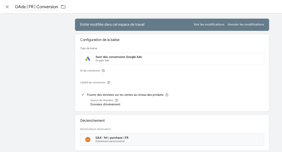Image resolution: width=282 pixels, height=152 pixels.
Task: Click the Google Ads logo icon
Action: click(x=88, y=59)
